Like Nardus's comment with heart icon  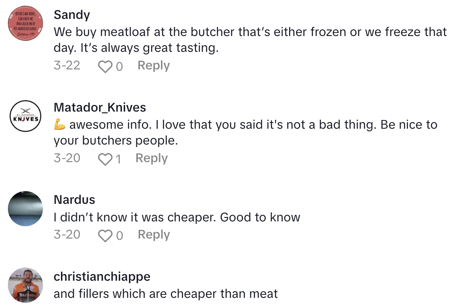[105, 236]
